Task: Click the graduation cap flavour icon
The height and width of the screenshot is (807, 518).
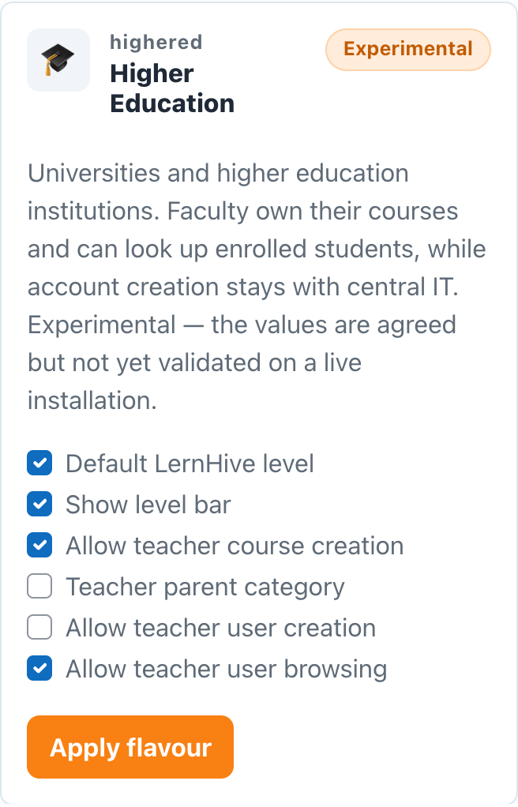Action: pos(58,60)
